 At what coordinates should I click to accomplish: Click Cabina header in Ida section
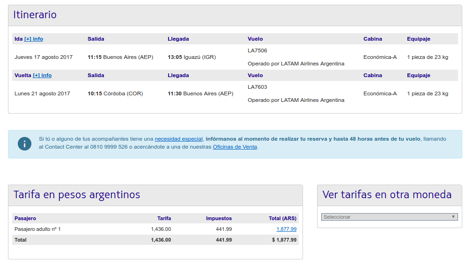373,39
